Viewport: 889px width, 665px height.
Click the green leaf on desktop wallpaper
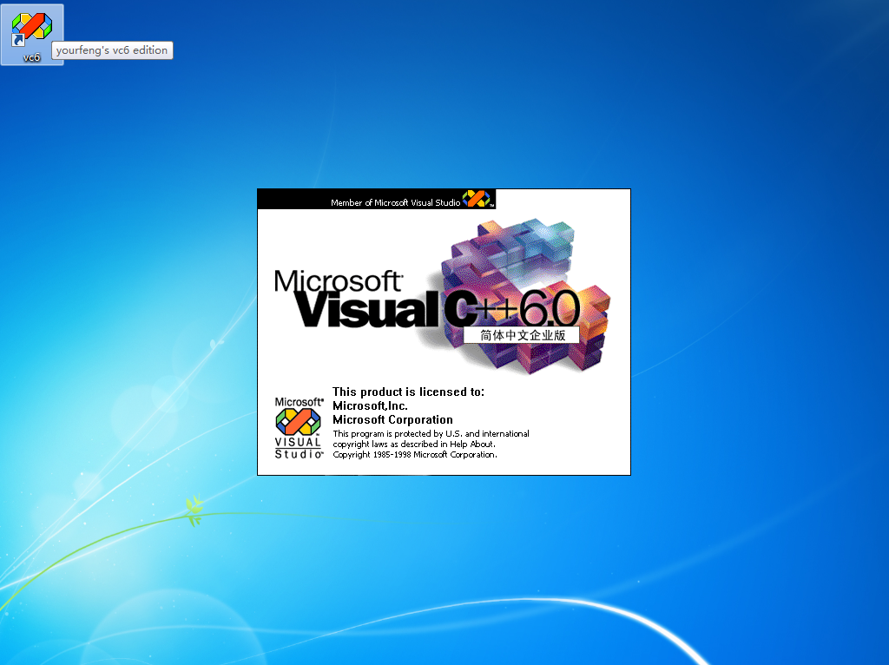(194, 510)
